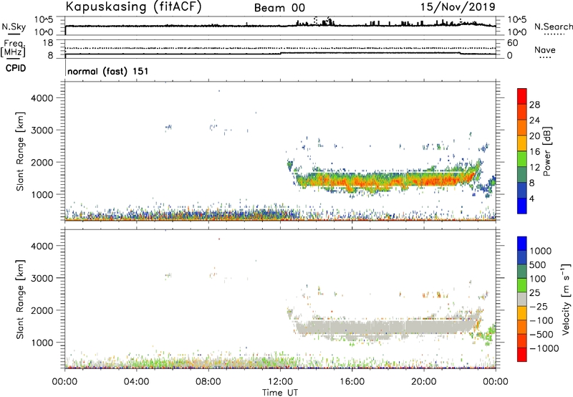Click the 'Beam 00' label

point(279,8)
